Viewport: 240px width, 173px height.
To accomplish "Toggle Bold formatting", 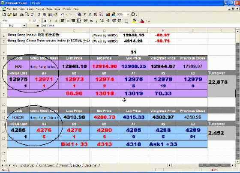I will click(x=45, y=21).
